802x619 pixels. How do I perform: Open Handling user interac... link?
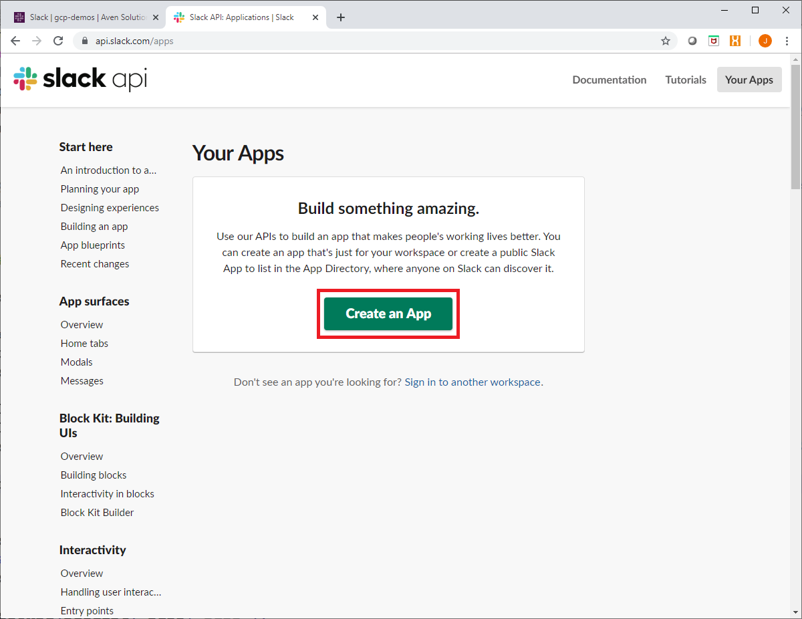tap(111, 592)
